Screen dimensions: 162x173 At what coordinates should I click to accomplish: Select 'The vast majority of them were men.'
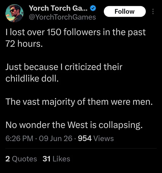(x=79, y=102)
